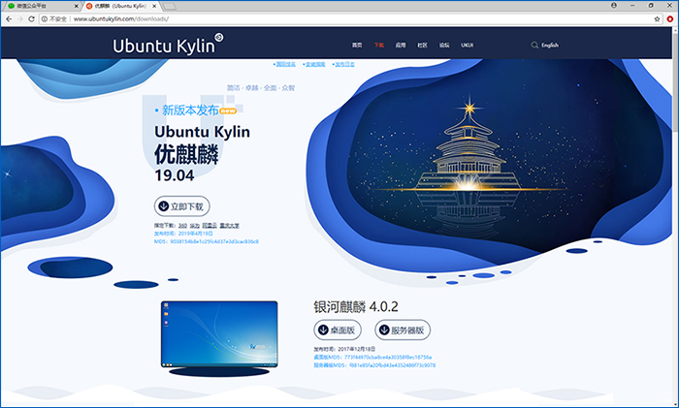Switch language to English
This screenshot has height=408, width=679.
point(550,45)
